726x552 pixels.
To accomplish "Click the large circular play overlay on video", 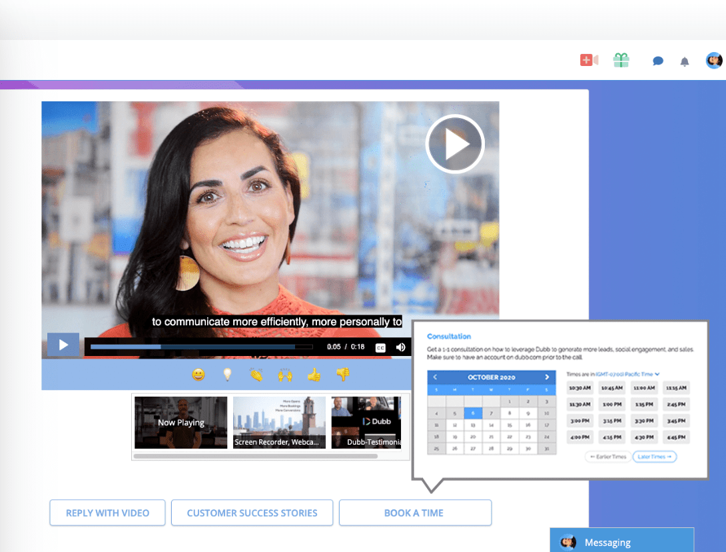I will click(455, 144).
